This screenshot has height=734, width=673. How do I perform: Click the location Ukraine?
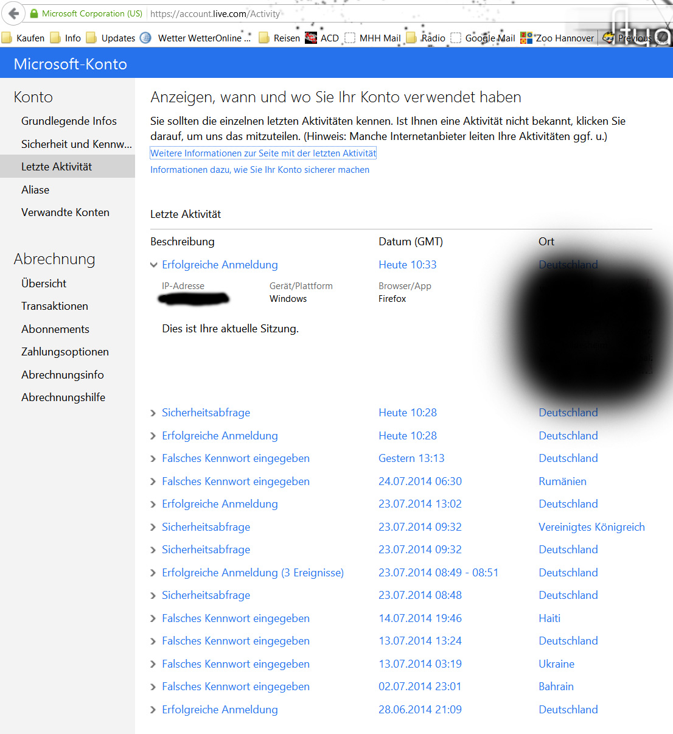point(556,664)
